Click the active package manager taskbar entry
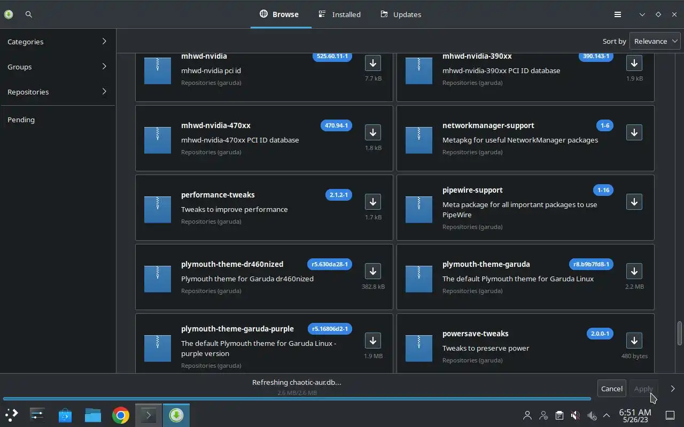 pyautogui.click(x=176, y=415)
